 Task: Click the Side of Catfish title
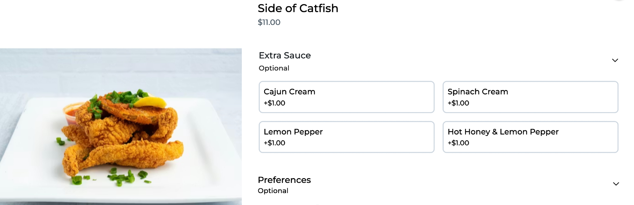[298, 8]
